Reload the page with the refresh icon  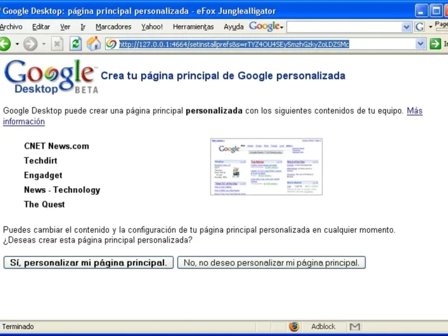[x=76, y=44]
